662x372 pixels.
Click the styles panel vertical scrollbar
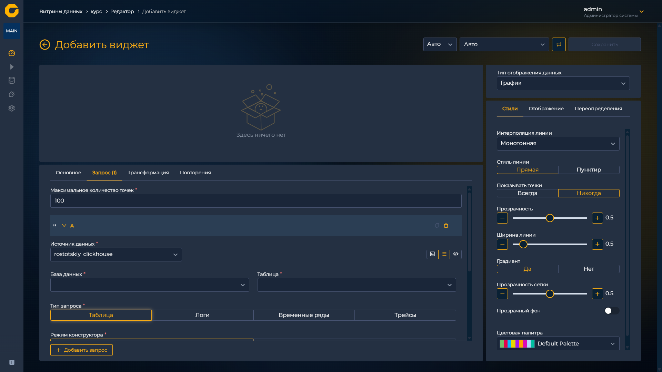(628, 235)
